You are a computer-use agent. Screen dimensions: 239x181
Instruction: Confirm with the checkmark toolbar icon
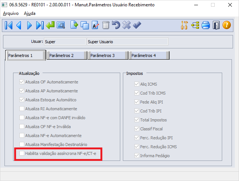(137, 25)
